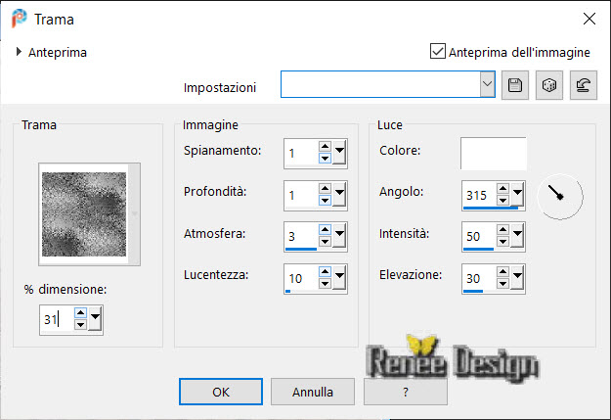Click the Profondità input field
Viewport: 611px width, 420px height.
[301, 195]
